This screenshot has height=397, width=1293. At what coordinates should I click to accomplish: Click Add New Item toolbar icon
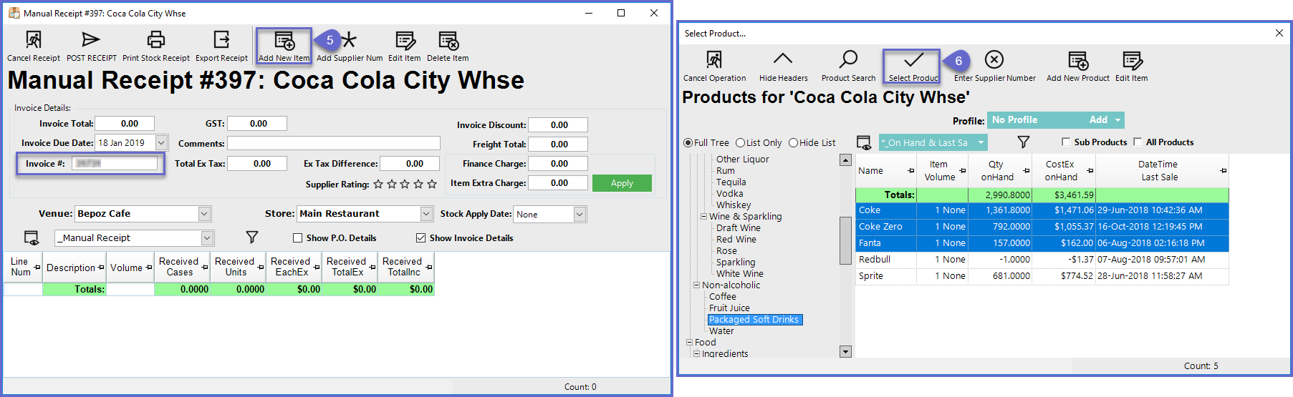(x=284, y=41)
